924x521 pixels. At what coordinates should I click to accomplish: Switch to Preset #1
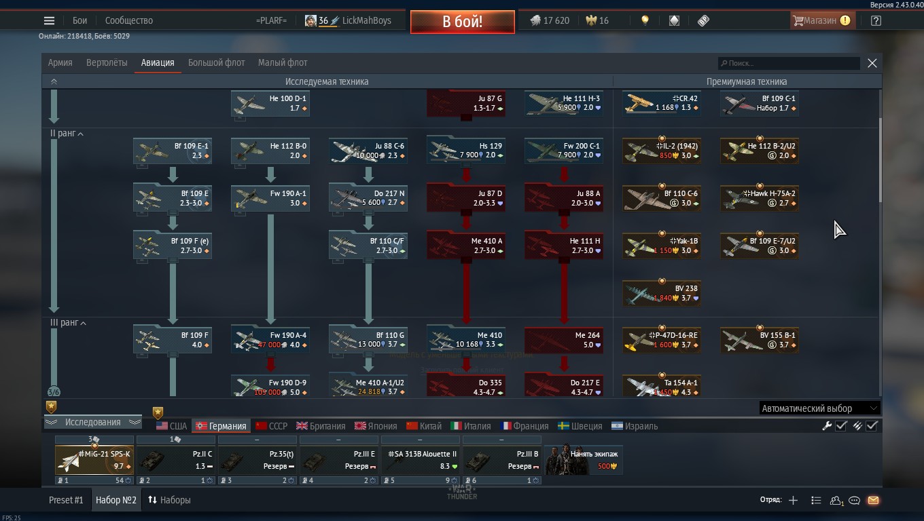tap(66, 500)
